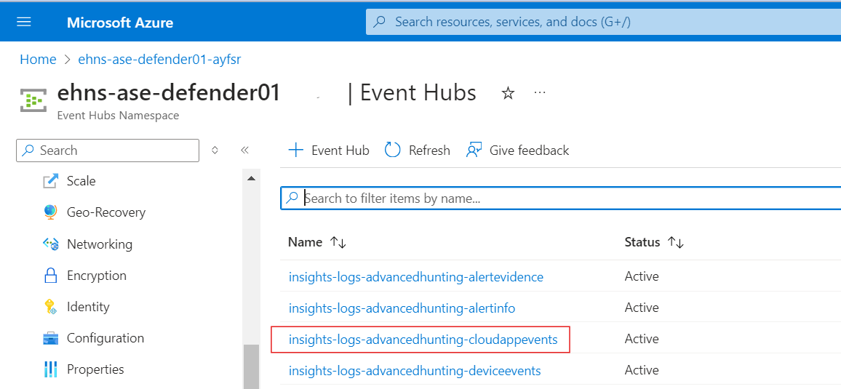The width and height of the screenshot is (841, 389).
Task: Open Give feedback
Action: (x=517, y=151)
